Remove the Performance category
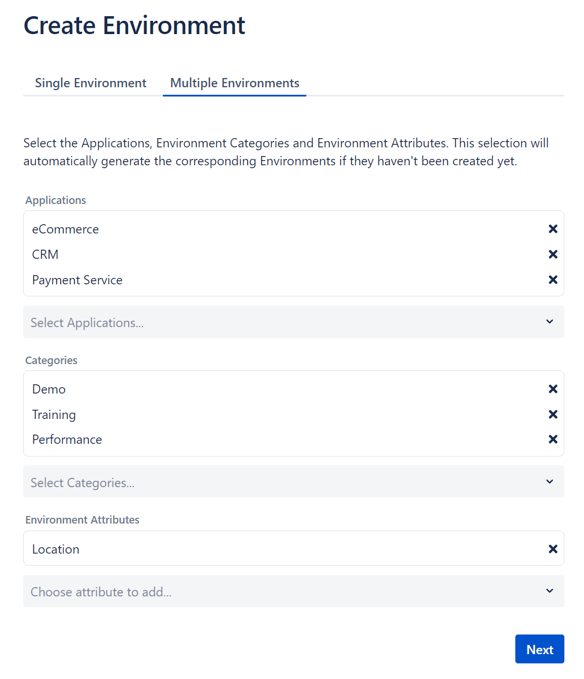Image resolution: width=584 pixels, height=679 pixels. point(553,439)
